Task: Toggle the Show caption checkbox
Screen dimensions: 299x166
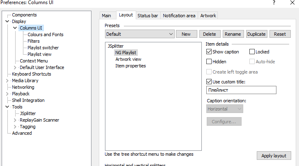Action: [x=209, y=52]
